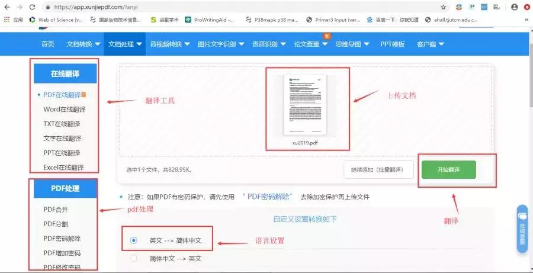
Task: Click 继续添加（批量翻译）button
Action: pos(378,169)
